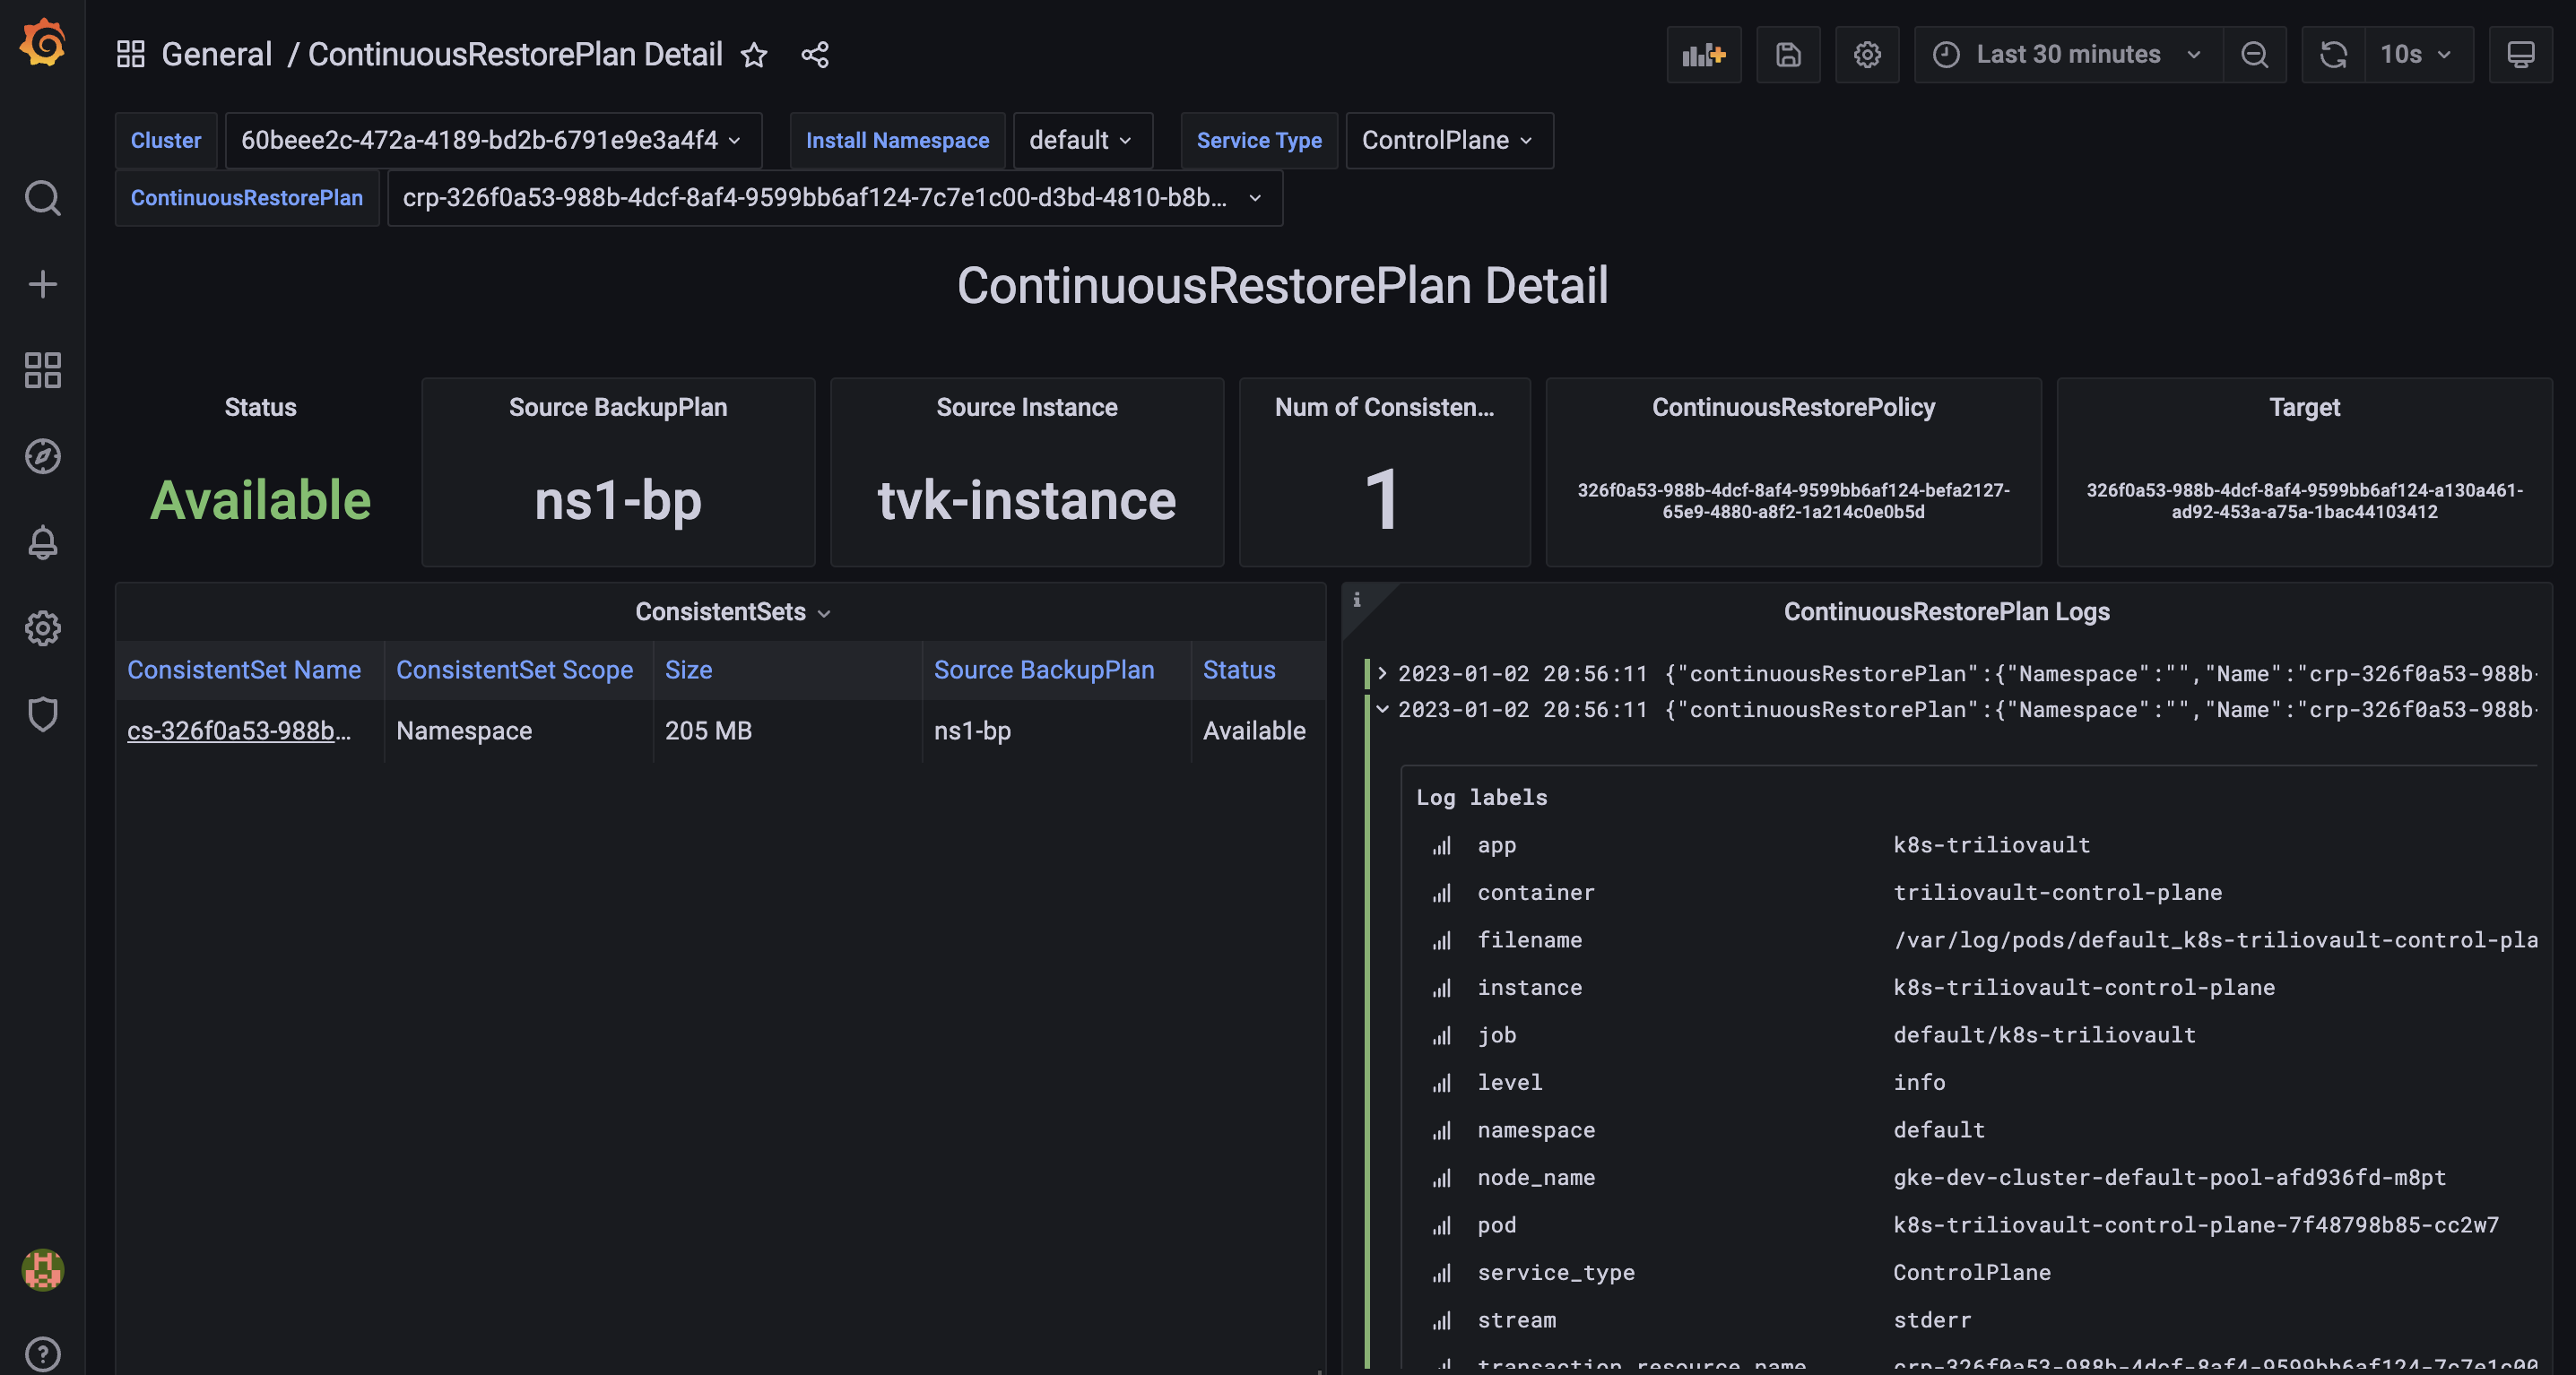2576x1375 pixels.
Task: Open the Alerting bell icon
Action: click(x=43, y=542)
